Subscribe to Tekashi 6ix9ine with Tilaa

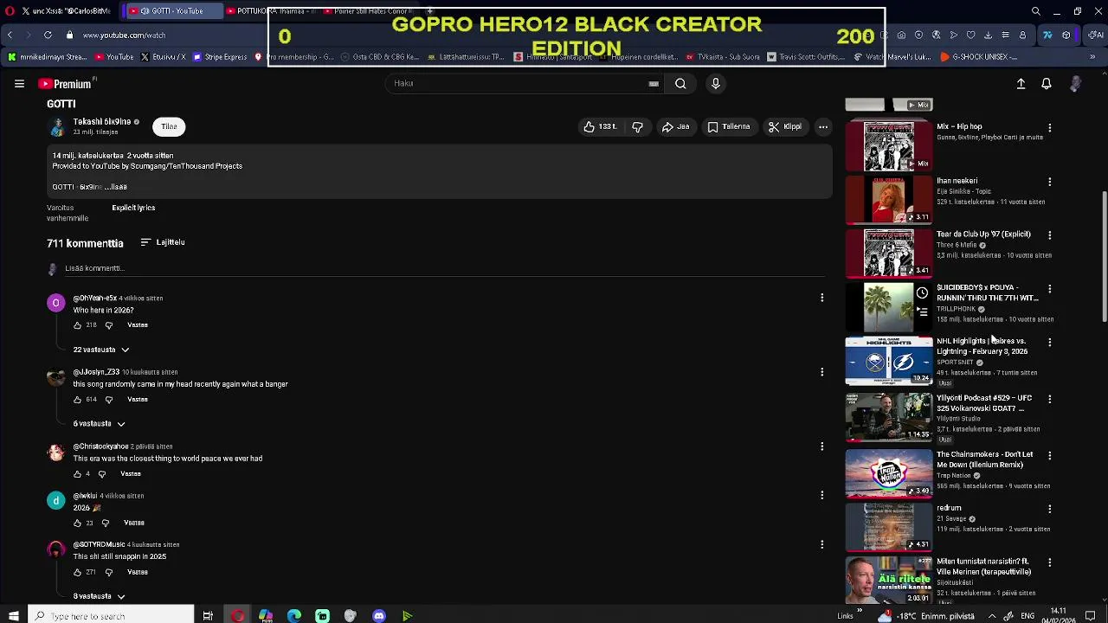[x=169, y=126]
